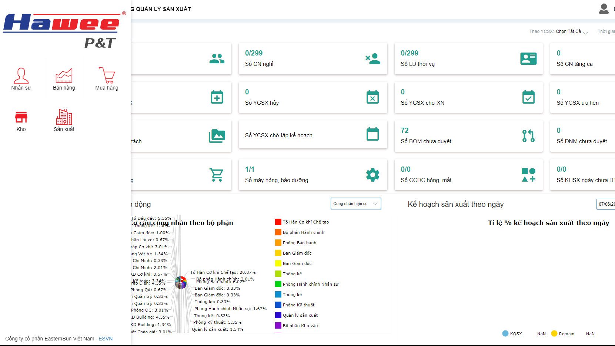The width and height of the screenshot is (615, 346).
Task: Click green Phòng Hành chính Nhân sự swatch
Action: coord(278,284)
